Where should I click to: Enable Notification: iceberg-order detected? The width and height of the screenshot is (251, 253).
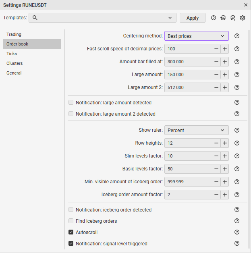coord(71,209)
